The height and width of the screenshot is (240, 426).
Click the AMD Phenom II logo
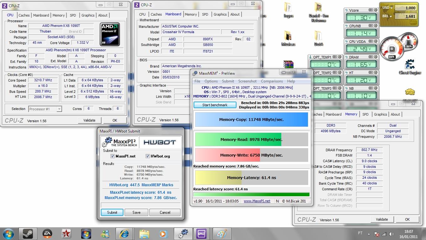pos(110,34)
